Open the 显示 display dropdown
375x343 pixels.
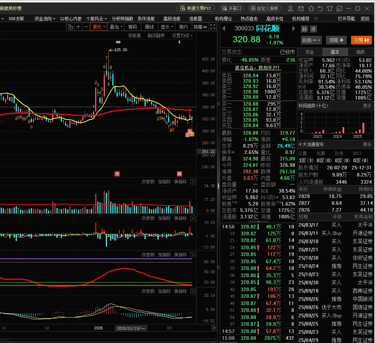pyautogui.click(x=167, y=27)
